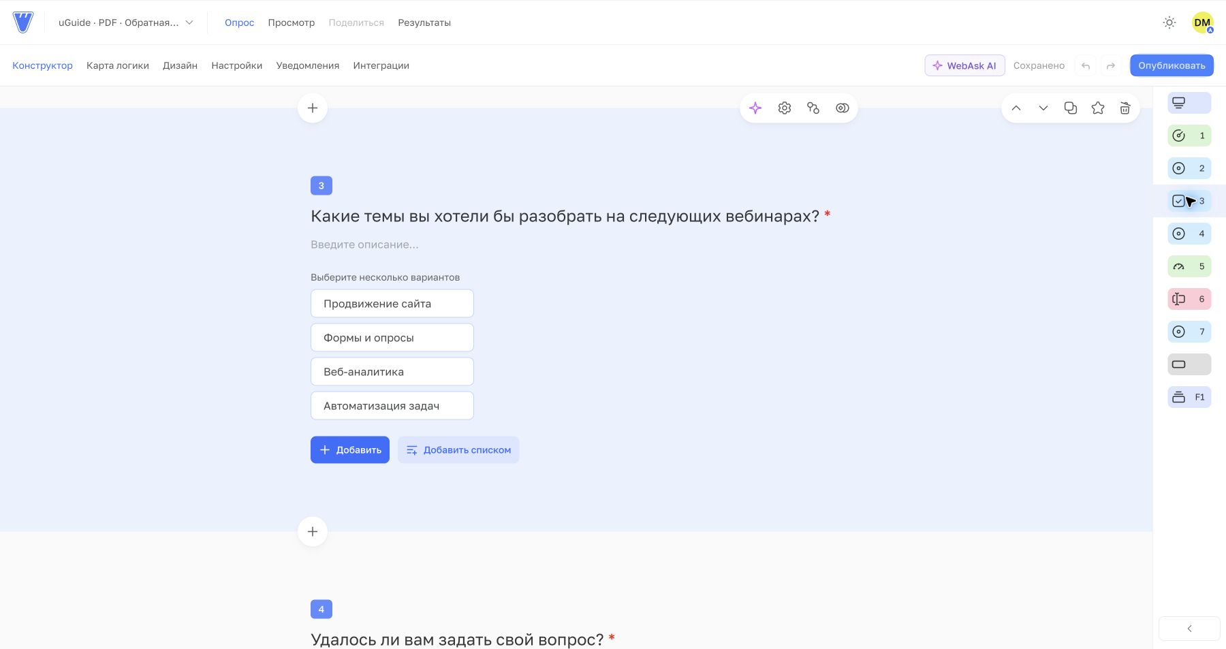Go to question 5 in the sidebar
1226x649 pixels.
point(1189,266)
